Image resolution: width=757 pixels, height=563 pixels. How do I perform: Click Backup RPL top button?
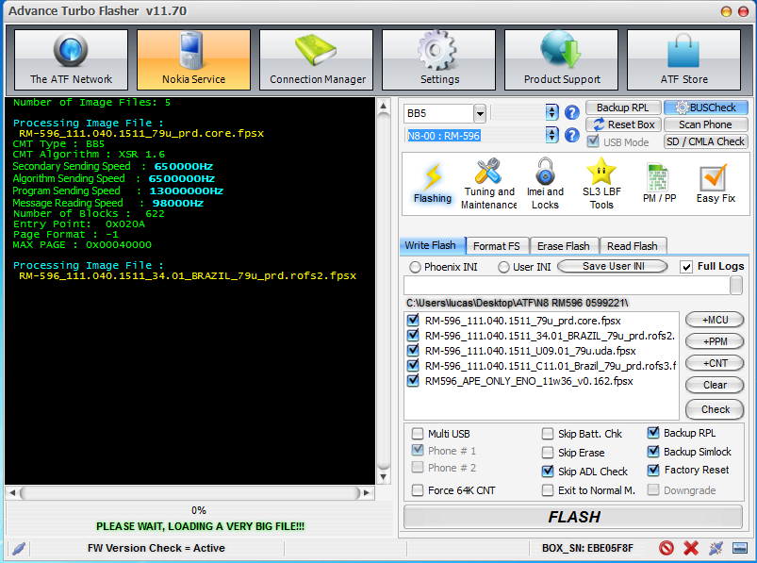click(x=623, y=108)
